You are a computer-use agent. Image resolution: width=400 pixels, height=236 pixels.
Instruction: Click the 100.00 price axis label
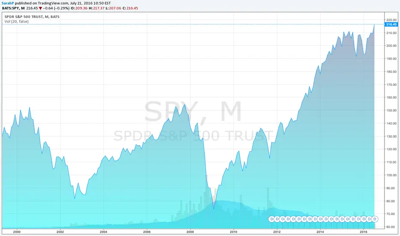pyautogui.click(x=391, y=175)
